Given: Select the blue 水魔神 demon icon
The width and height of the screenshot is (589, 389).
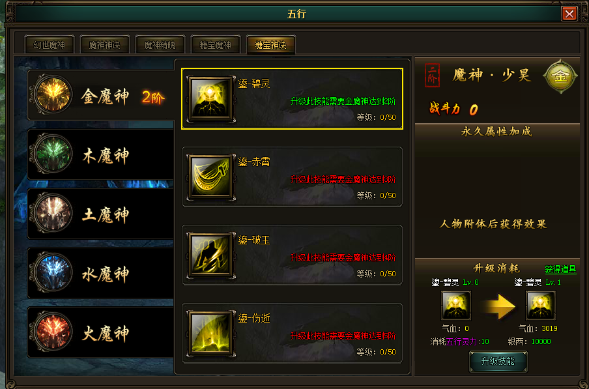Looking at the screenshot, I should tap(53, 272).
